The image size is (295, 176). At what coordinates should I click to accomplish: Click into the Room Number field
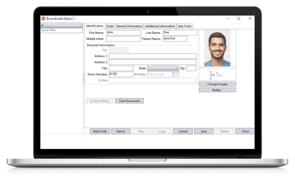tap(121, 74)
